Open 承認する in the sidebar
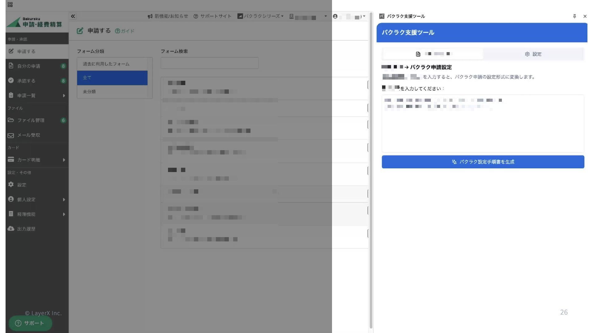Image resolution: width=593 pixels, height=333 pixels. [37, 81]
